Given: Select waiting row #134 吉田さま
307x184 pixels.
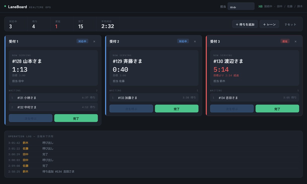Looking at the screenshot, I should [255, 98].
